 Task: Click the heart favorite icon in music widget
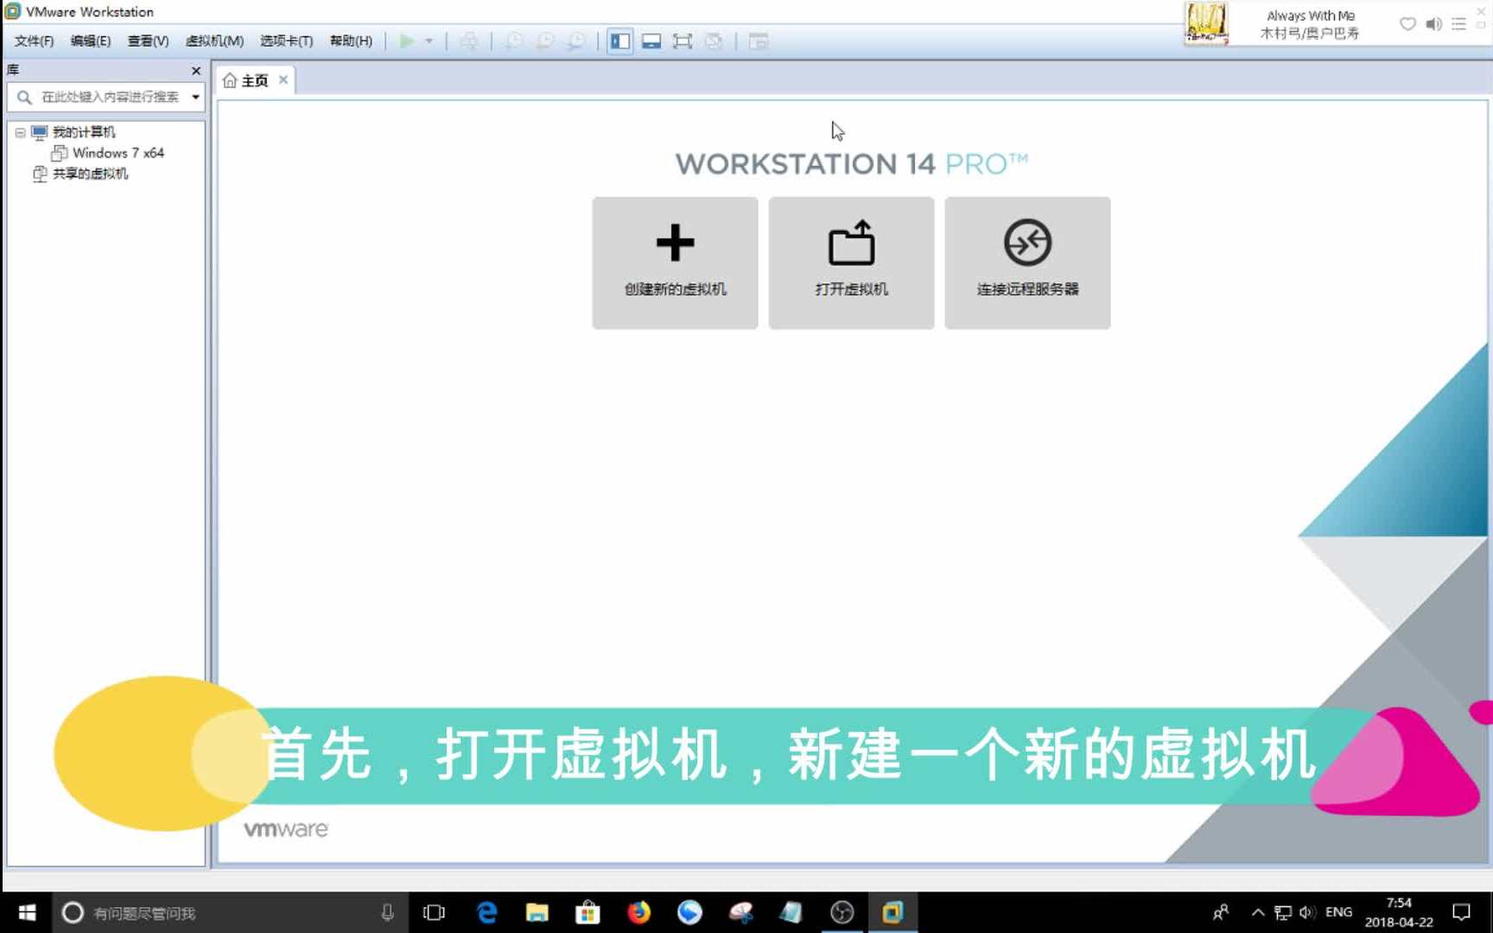(1407, 24)
